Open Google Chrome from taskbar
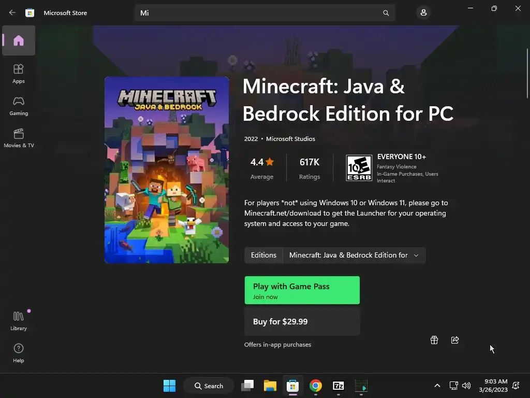Image resolution: width=530 pixels, height=398 pixels. tap(315, 386)
